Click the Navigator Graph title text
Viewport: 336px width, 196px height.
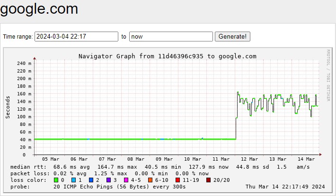click(167, 56)
